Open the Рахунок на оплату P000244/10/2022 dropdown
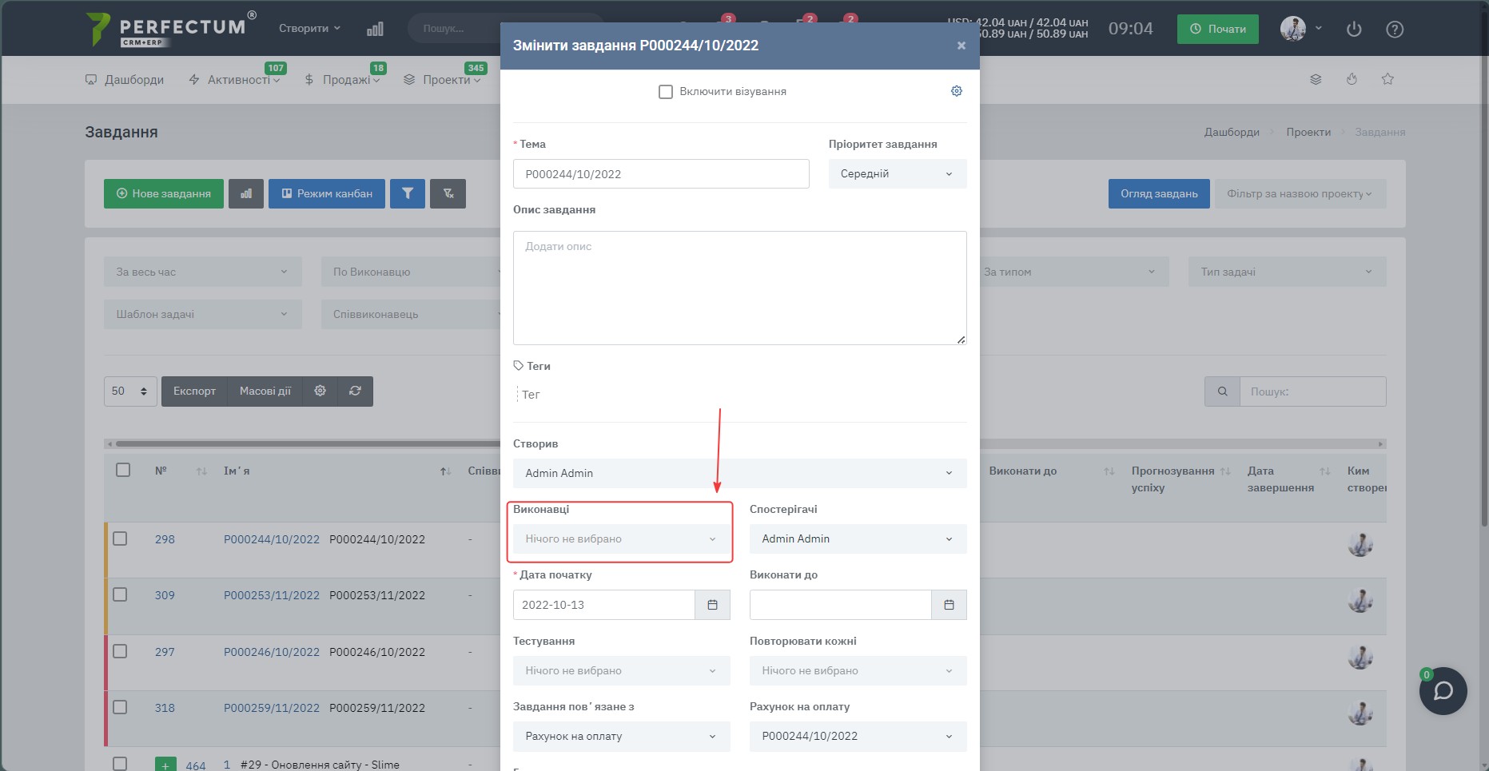 858,736
